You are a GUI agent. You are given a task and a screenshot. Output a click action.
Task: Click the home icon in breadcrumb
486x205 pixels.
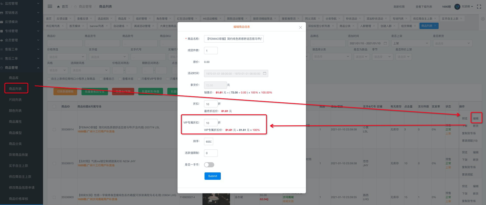coord(58,7)
